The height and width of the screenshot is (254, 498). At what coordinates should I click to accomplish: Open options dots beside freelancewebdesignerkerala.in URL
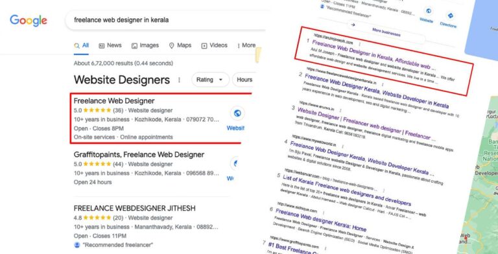(x=383, y=84)
